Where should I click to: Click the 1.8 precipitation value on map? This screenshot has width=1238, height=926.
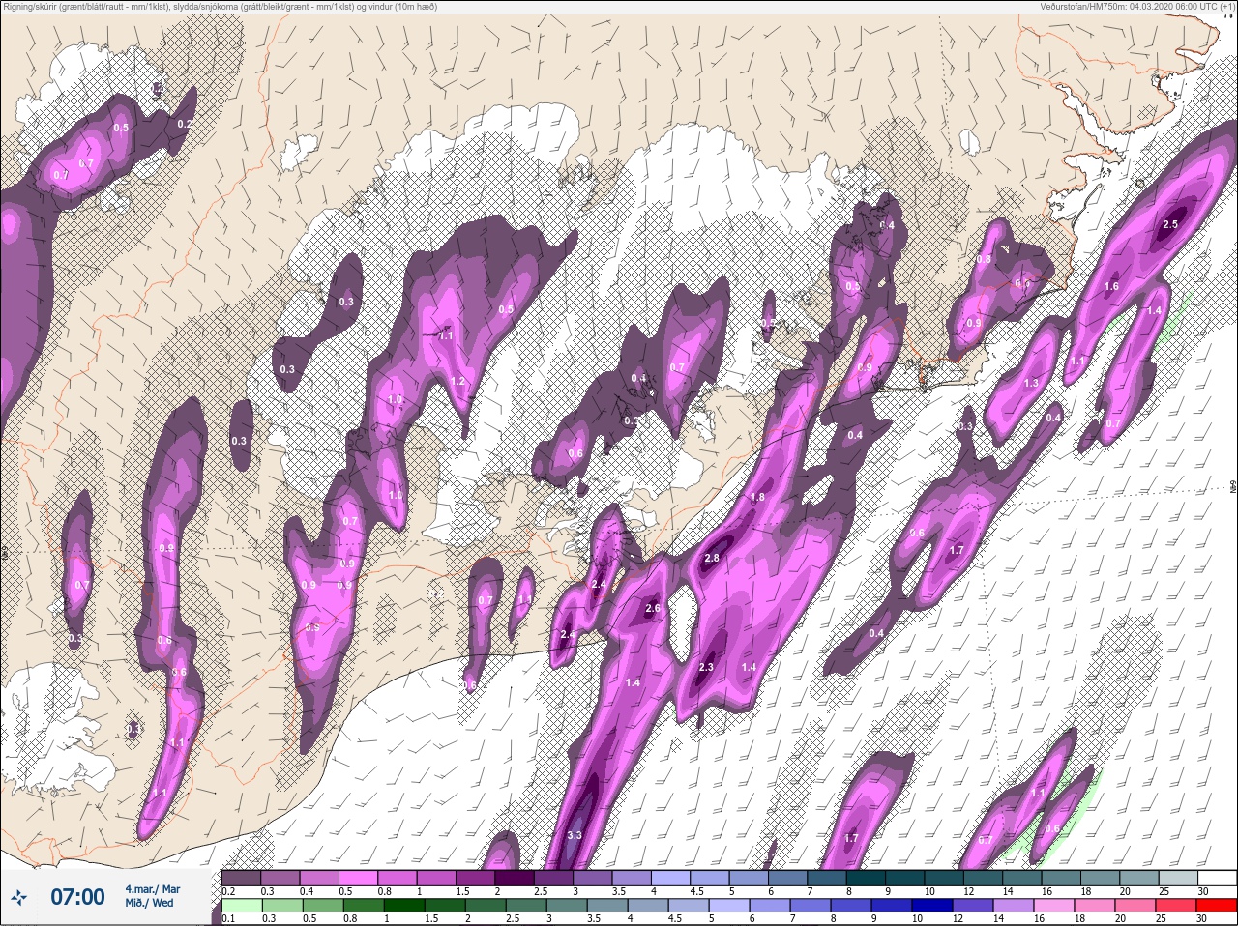[757, 497]
